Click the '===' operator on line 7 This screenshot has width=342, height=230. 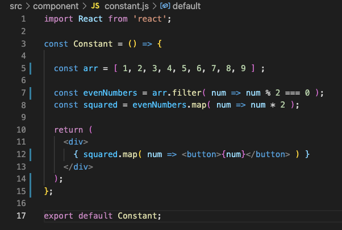293,93
